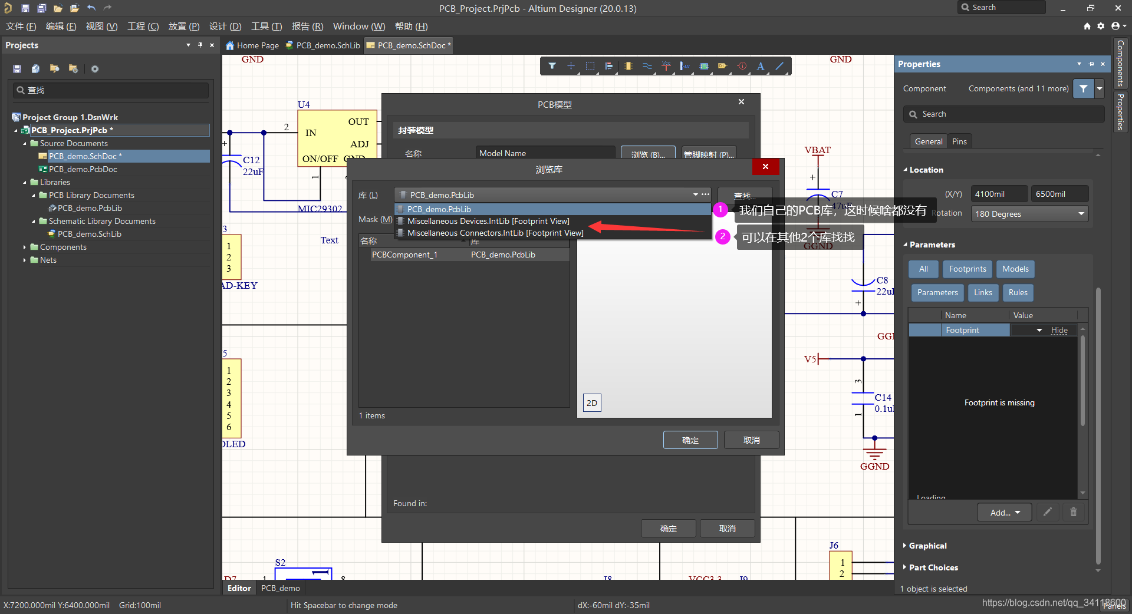The height and width of the screenshot is (614, 1132).
Task: Click the folder with gear icon in the Projects panel
Action: [73, 69]
